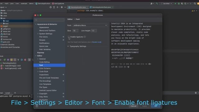This screenshot has width=199, height=112.
Task: Expand General under Editor settings
Action: pos(38,59)
